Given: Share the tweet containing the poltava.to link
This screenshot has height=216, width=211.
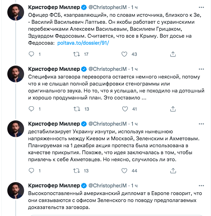Looking at the screenshot, I should [x=173, y=54].
